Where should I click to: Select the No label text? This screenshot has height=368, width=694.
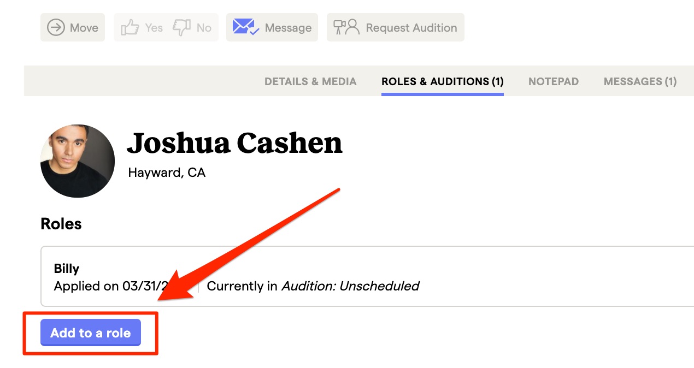pos(204,28)
